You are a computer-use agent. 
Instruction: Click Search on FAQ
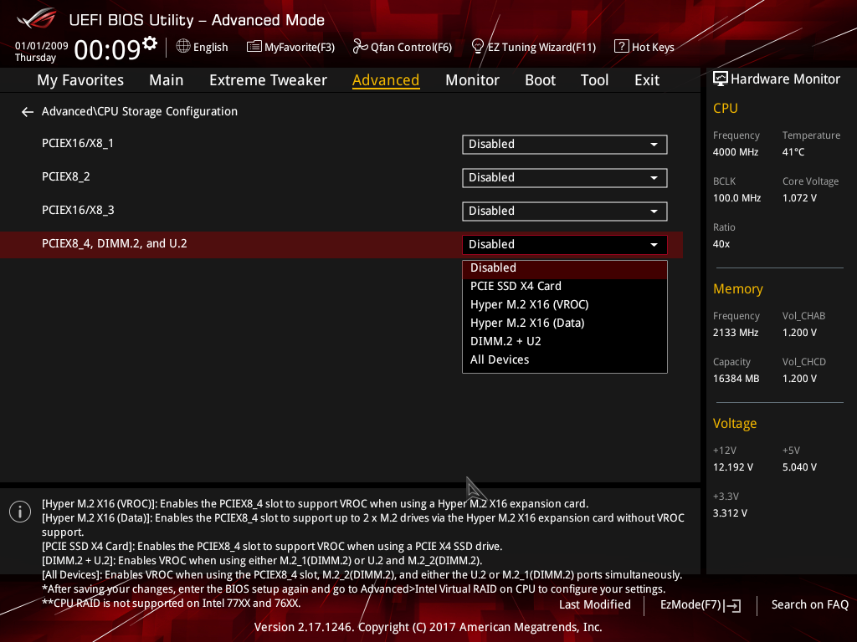pos(809,605)
